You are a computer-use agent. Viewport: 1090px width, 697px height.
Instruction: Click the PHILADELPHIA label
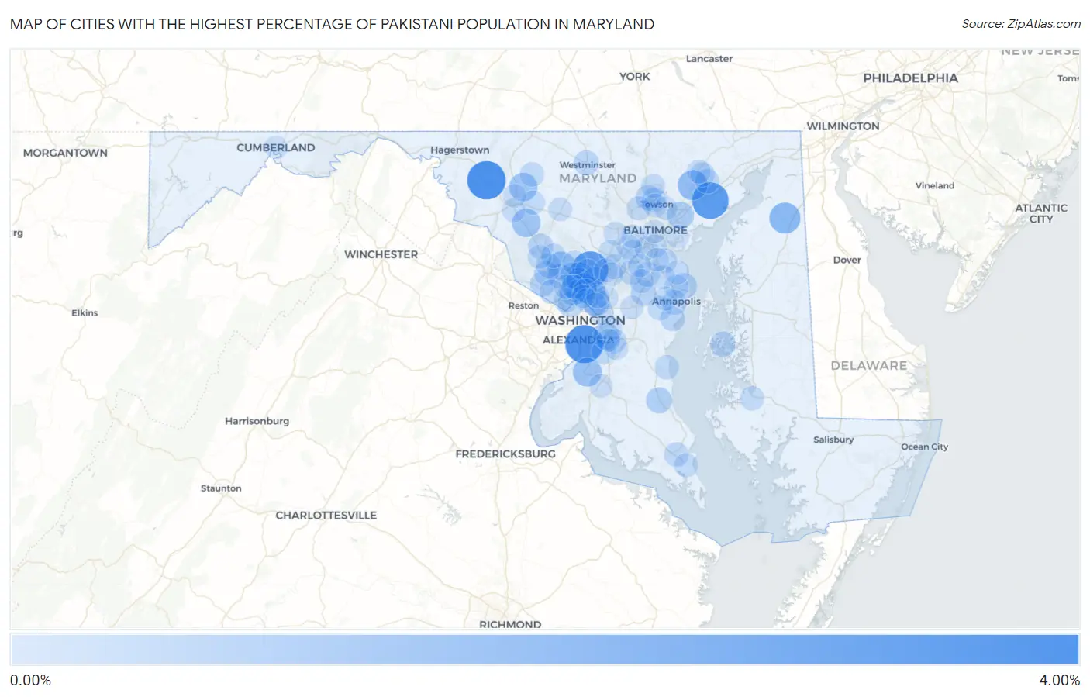[x=910, y=78]
